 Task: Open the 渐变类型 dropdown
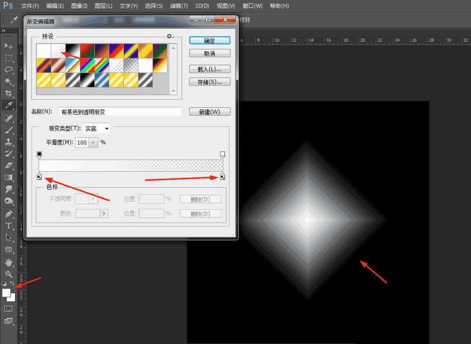click(97, 128)
